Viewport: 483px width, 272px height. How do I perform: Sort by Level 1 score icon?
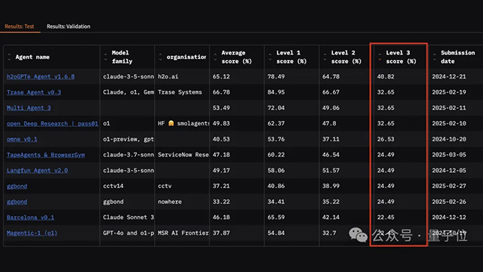pos(270,57)
